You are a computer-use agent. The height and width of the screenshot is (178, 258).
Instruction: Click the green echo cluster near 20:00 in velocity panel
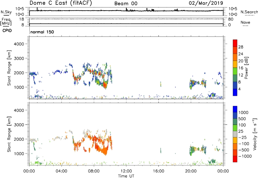tap(192, 150)
